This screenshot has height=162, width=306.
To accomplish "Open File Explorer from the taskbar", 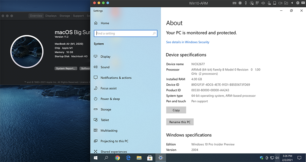I will [139, 158].
